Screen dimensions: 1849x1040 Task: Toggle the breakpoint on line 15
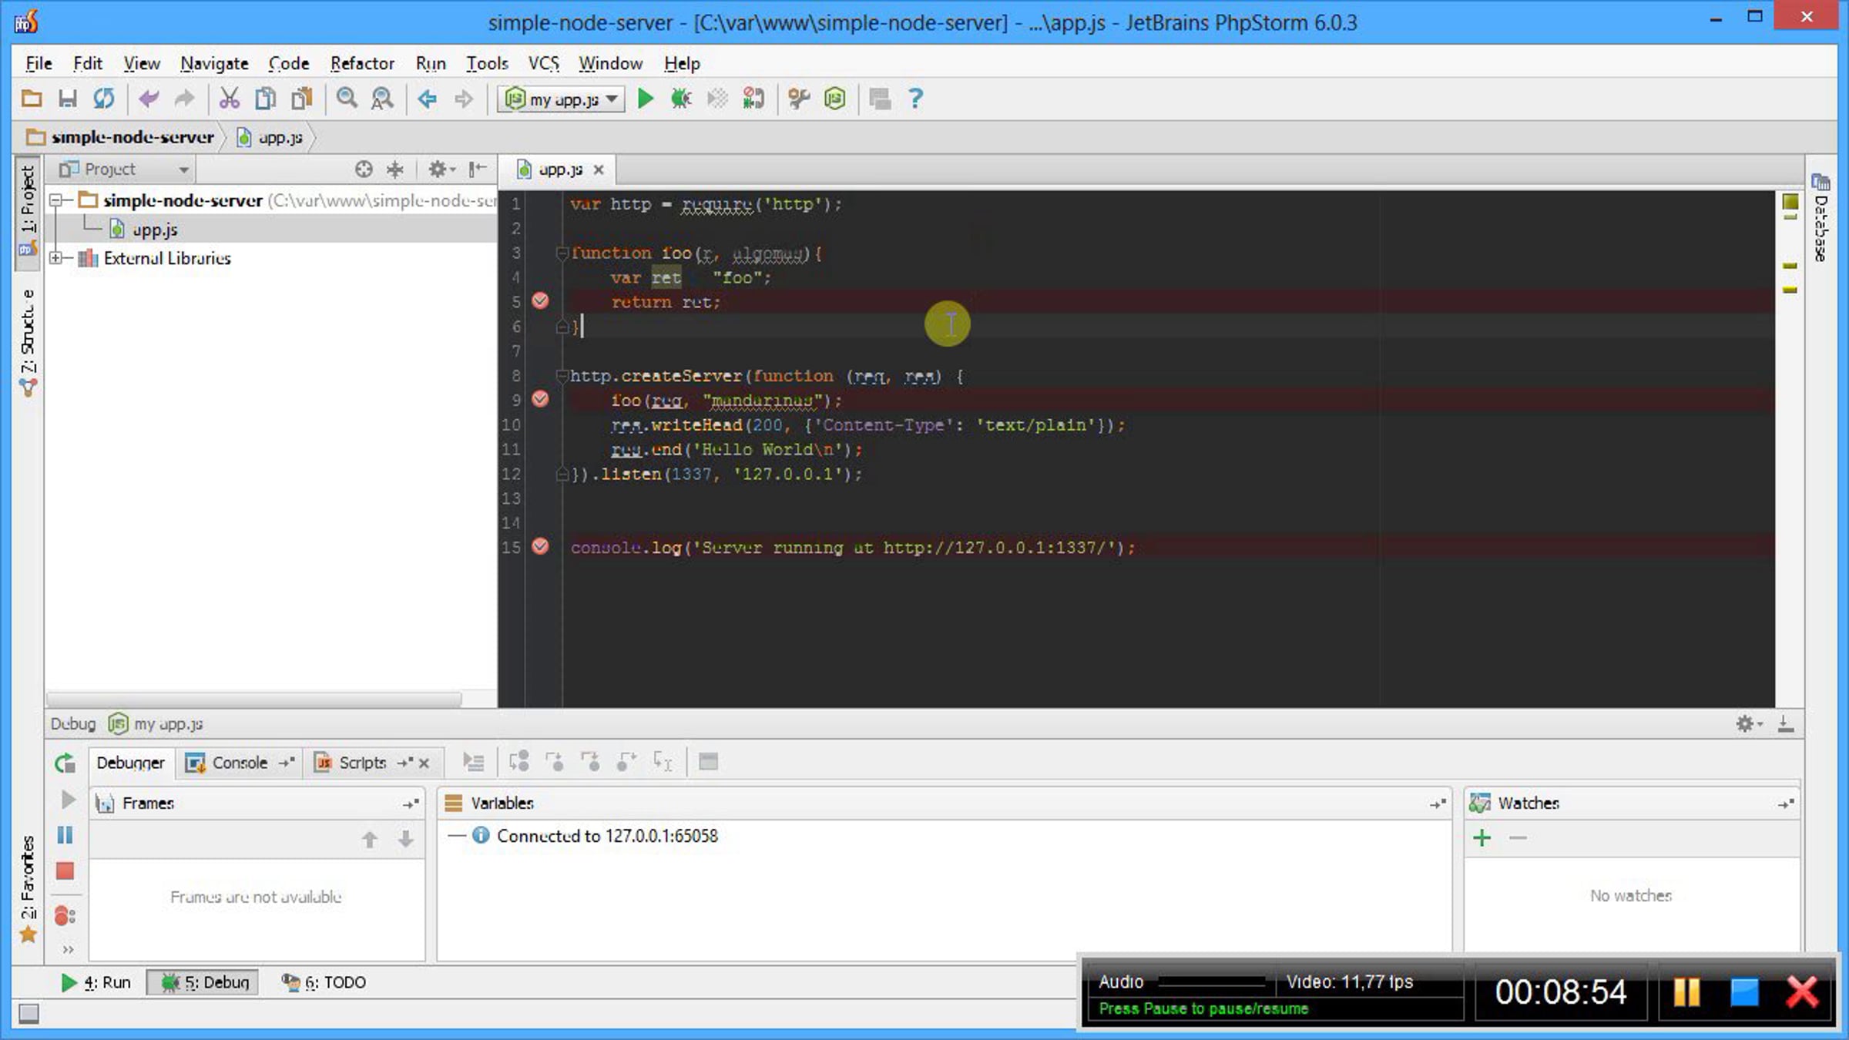[541, 546]
